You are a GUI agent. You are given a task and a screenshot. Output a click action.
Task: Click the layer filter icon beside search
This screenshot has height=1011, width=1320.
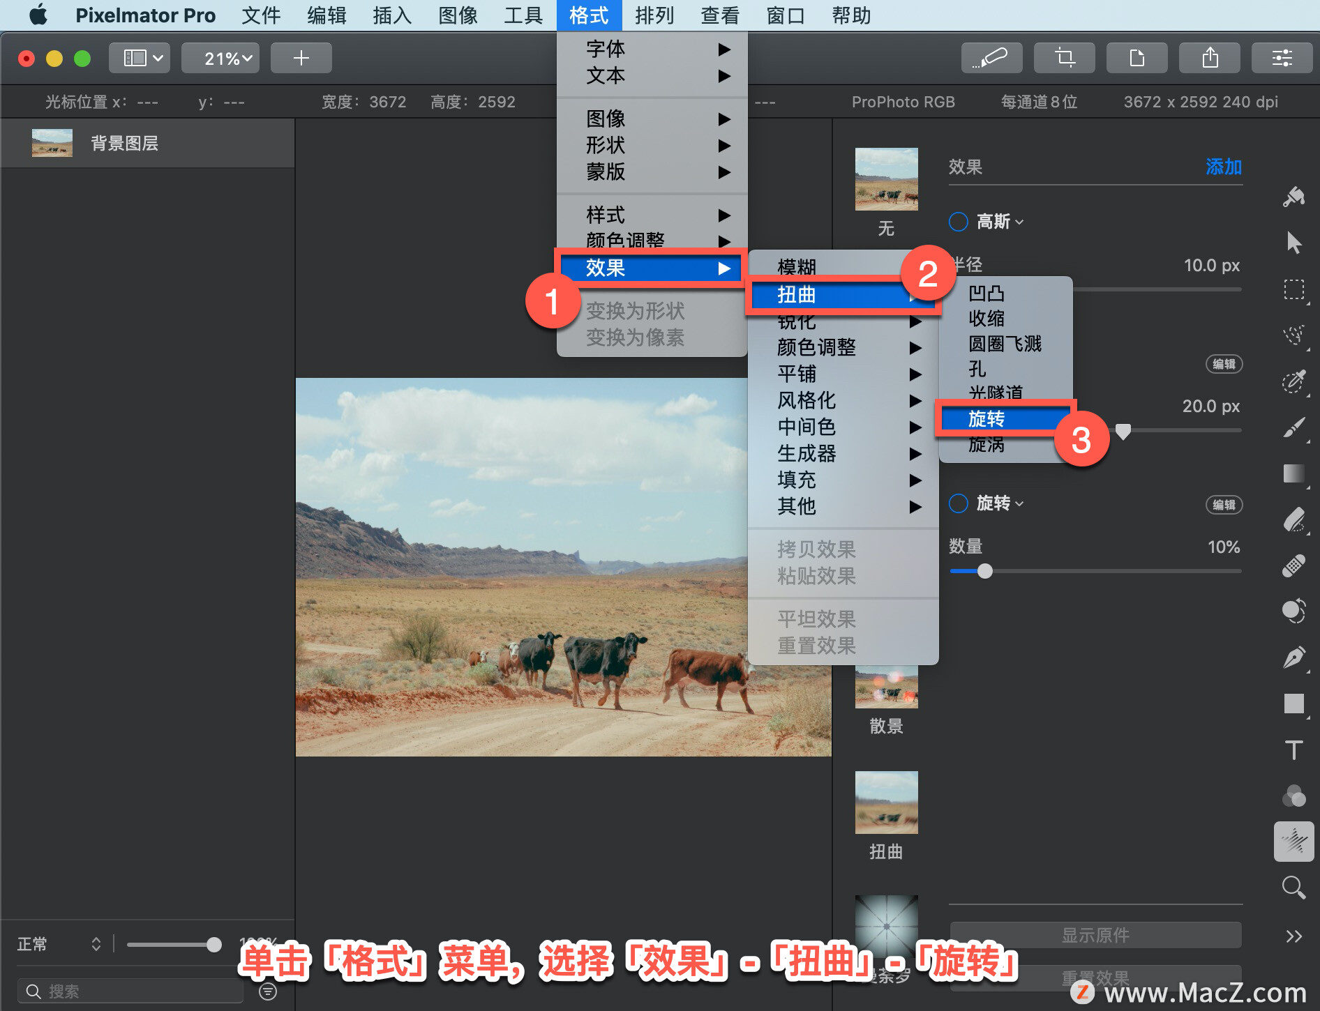point(268,991)
